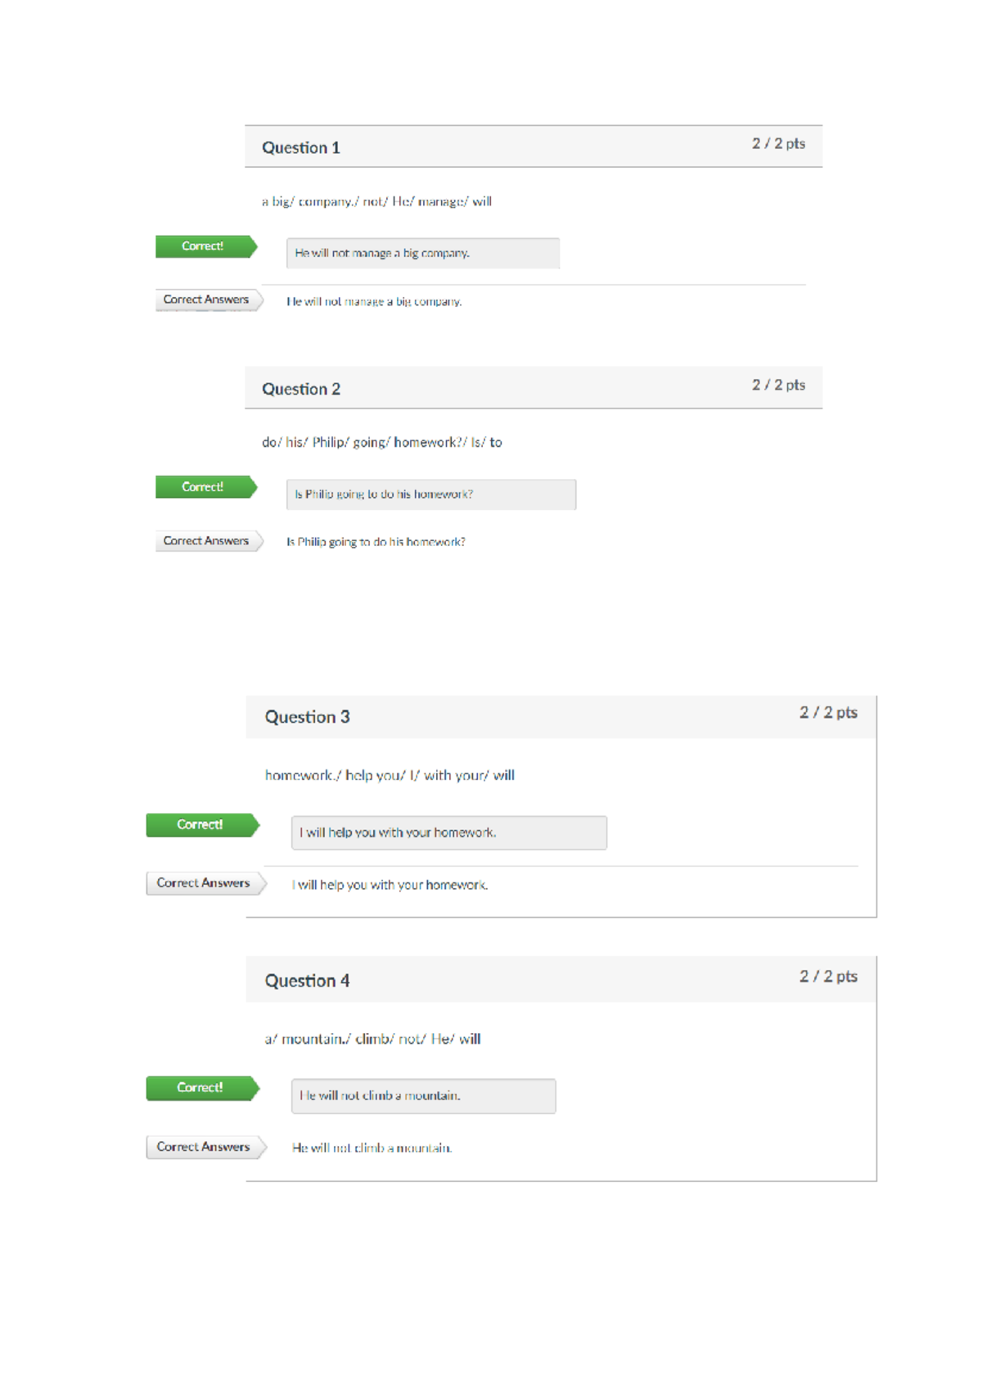Viewport: 982px width, 1390px height.
Task: Select the Correct Answers label under Question 4
Action: tap(205, 1147)
